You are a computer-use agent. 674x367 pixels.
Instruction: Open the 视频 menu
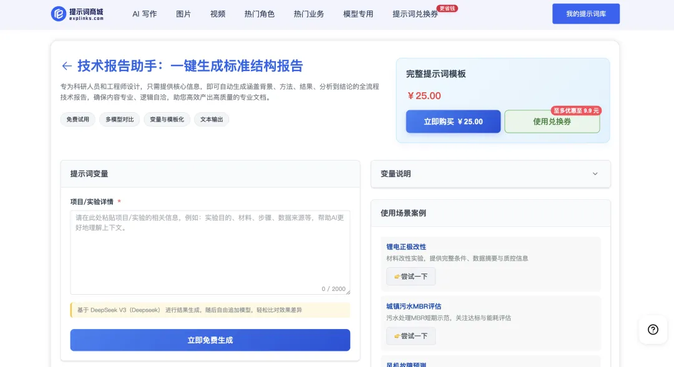[x=218, y=14]
